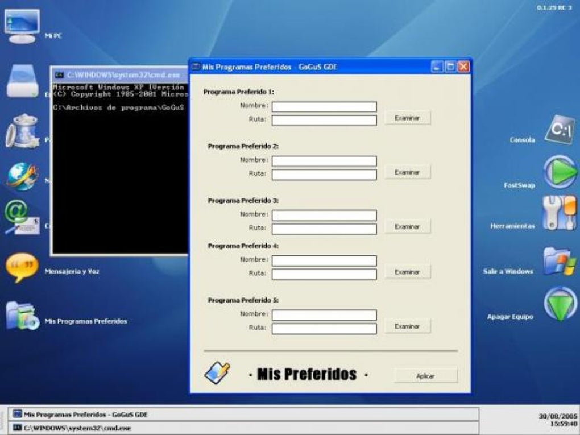
Task: Open the recycle bin icon
Action: pos(22,131)
